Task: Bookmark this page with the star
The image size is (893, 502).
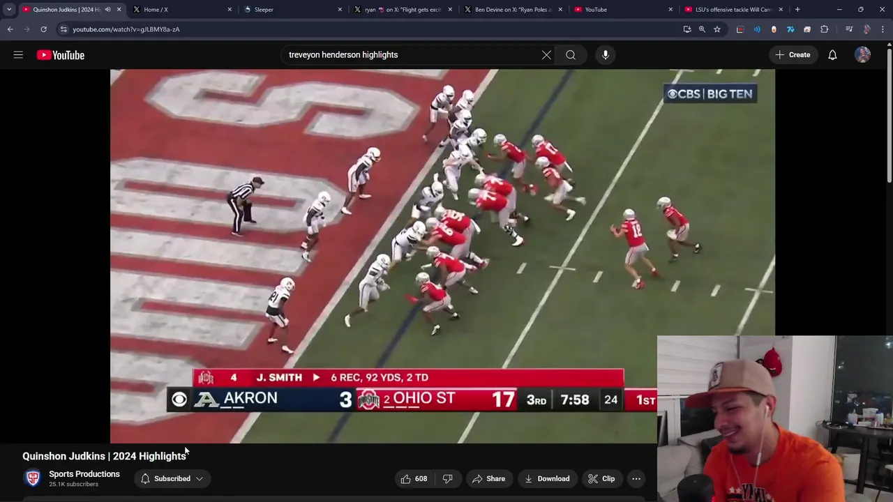Action: click(x=717, y=29)
